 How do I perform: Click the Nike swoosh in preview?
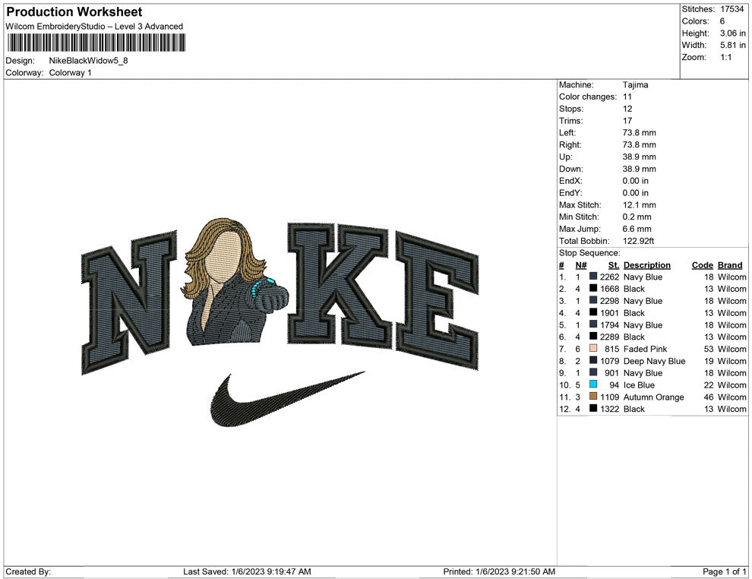[x=287, y=399]
